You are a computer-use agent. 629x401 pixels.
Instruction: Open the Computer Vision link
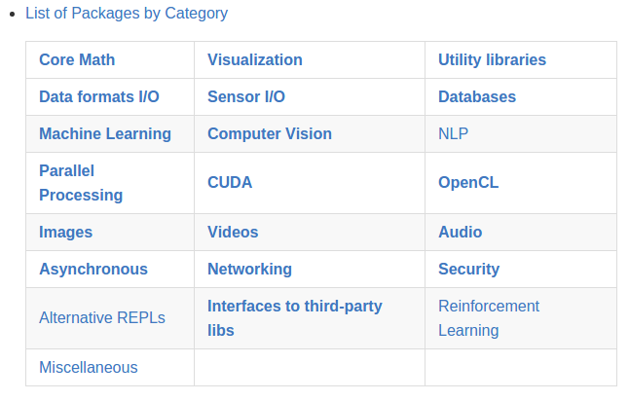click(x=270, y=133)
